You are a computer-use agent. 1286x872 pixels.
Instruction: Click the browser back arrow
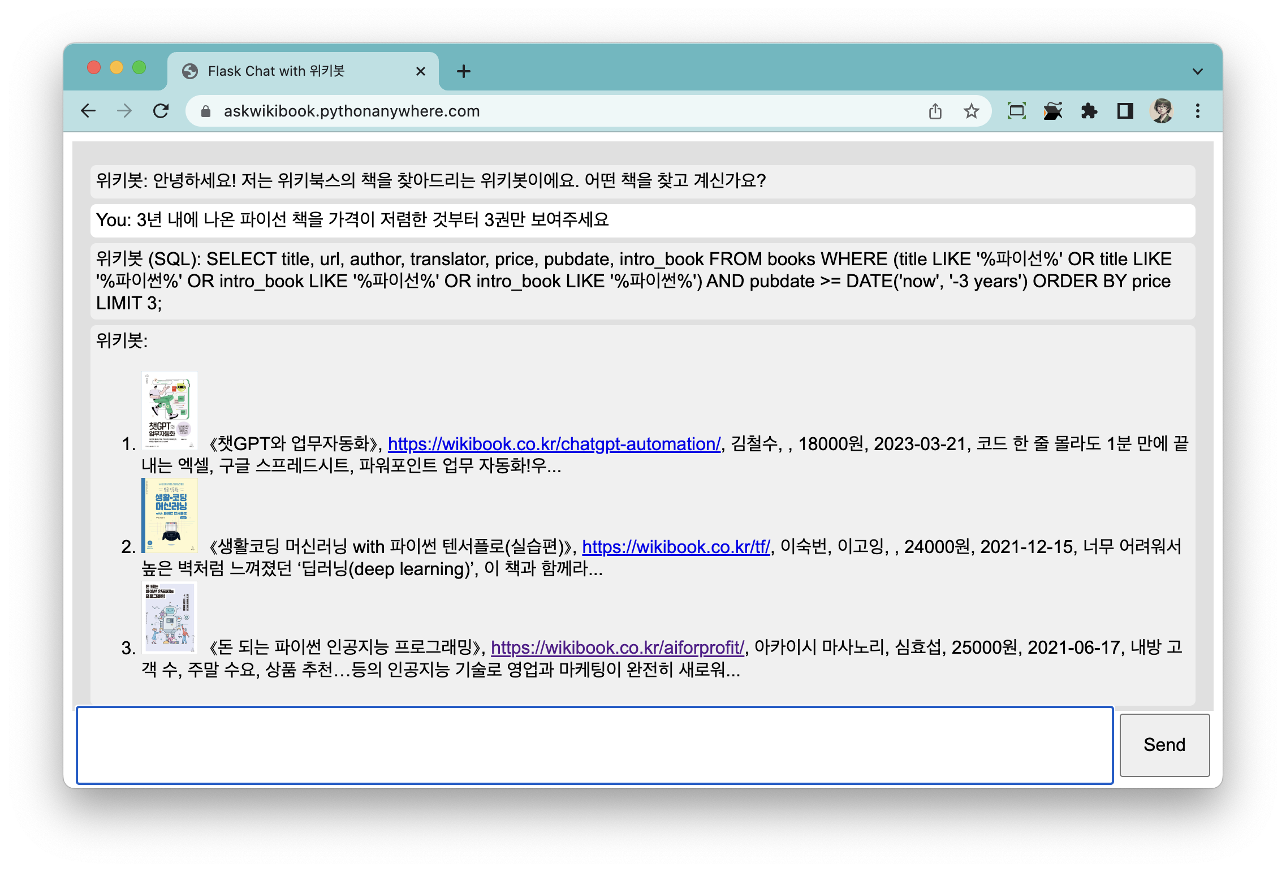[x=89, y=111]
